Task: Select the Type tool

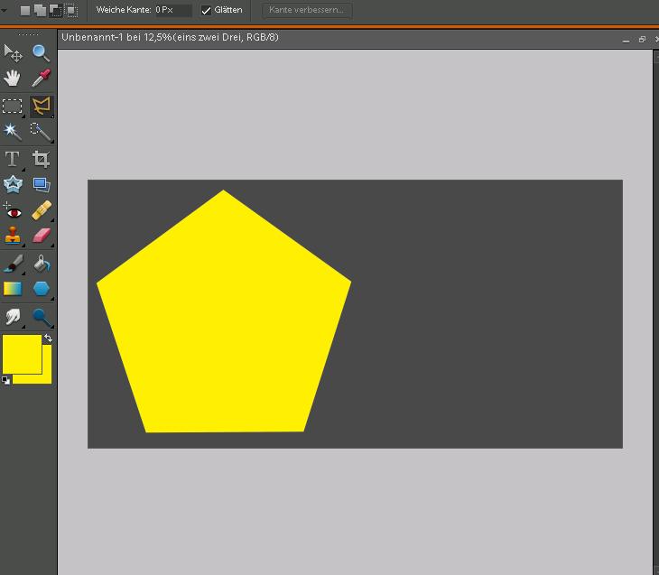Action: (x=13, y=159)
